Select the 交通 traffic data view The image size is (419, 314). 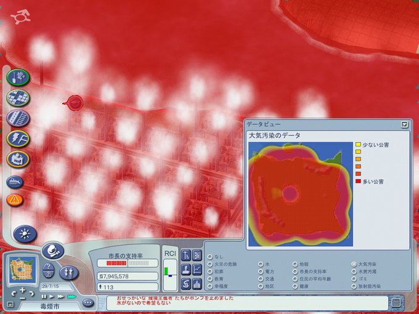261,279
